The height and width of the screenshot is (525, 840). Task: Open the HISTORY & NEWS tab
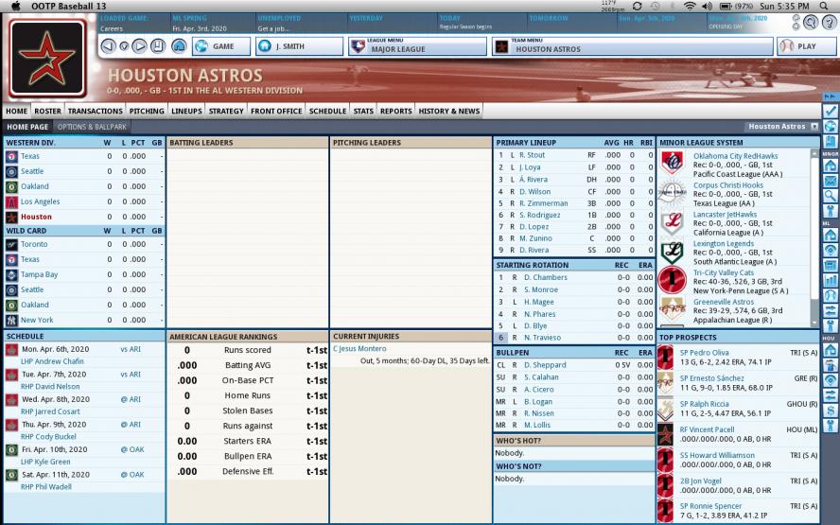click(x=449, y=111)
